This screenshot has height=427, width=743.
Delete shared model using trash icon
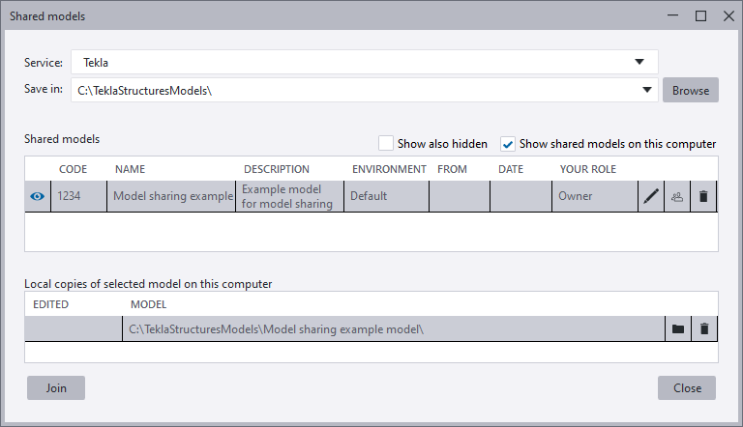(x=703, y=196)
